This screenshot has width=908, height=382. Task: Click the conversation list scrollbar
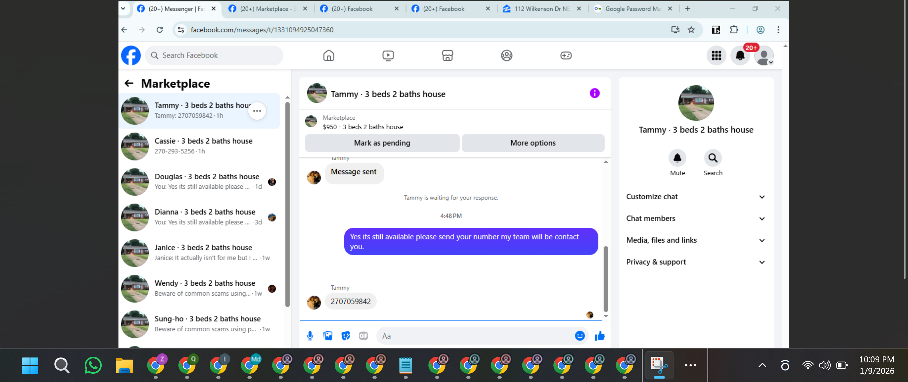[287, 205]
